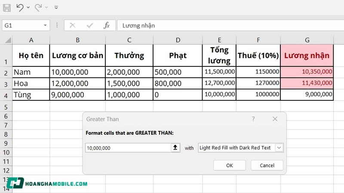Click the Lương nhận header cell
The height and width of the screenshot is (193, 344).
(x=307, y=55)
